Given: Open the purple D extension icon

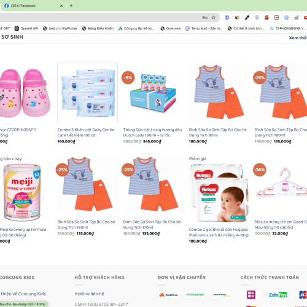Looking at the screenshot, I should coord(227,18).
